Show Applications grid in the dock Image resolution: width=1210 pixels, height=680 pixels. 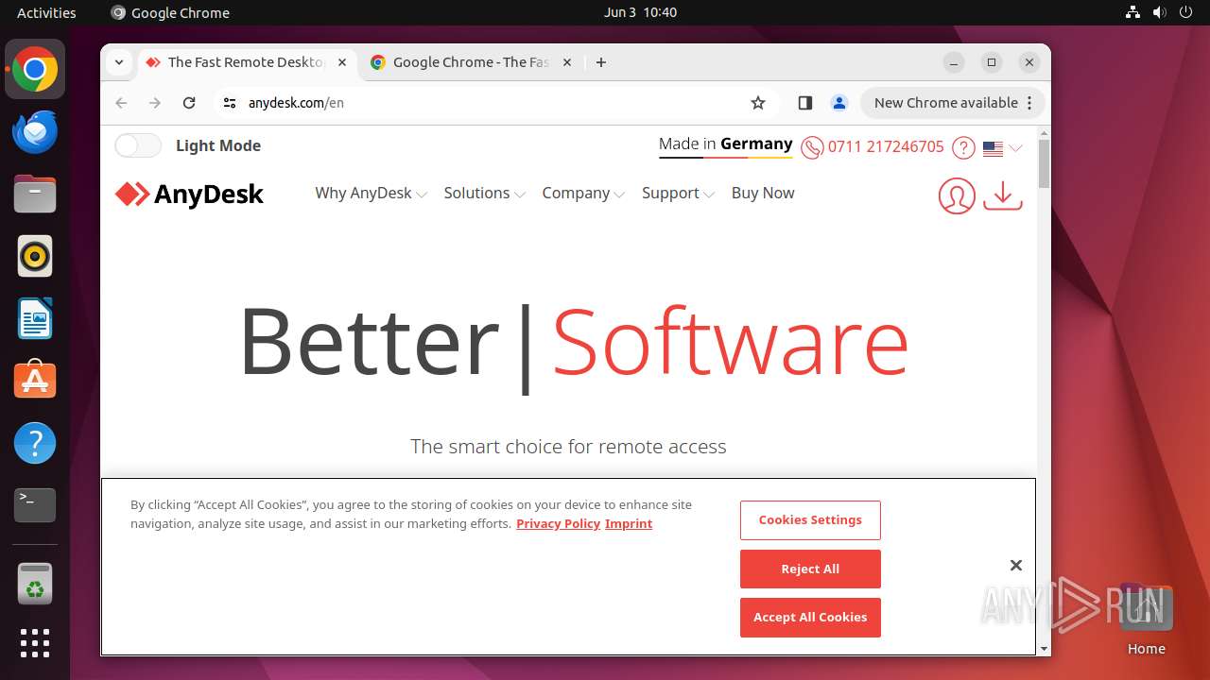pos(35,643)
